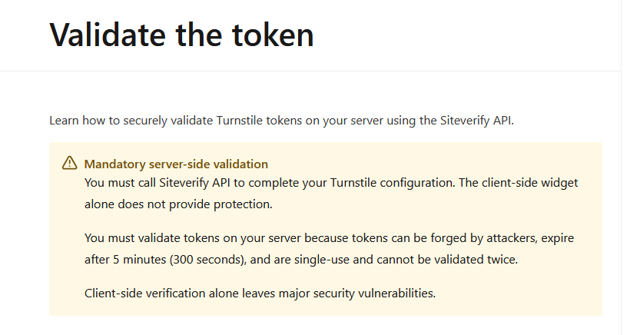Select the "Mandatory server-side validation" callout title

pyautogui.click(x=176, y=164)
